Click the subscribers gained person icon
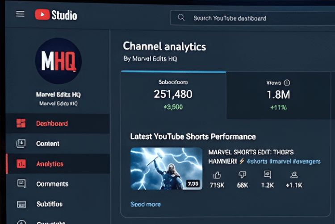 [x=294, y=175]
